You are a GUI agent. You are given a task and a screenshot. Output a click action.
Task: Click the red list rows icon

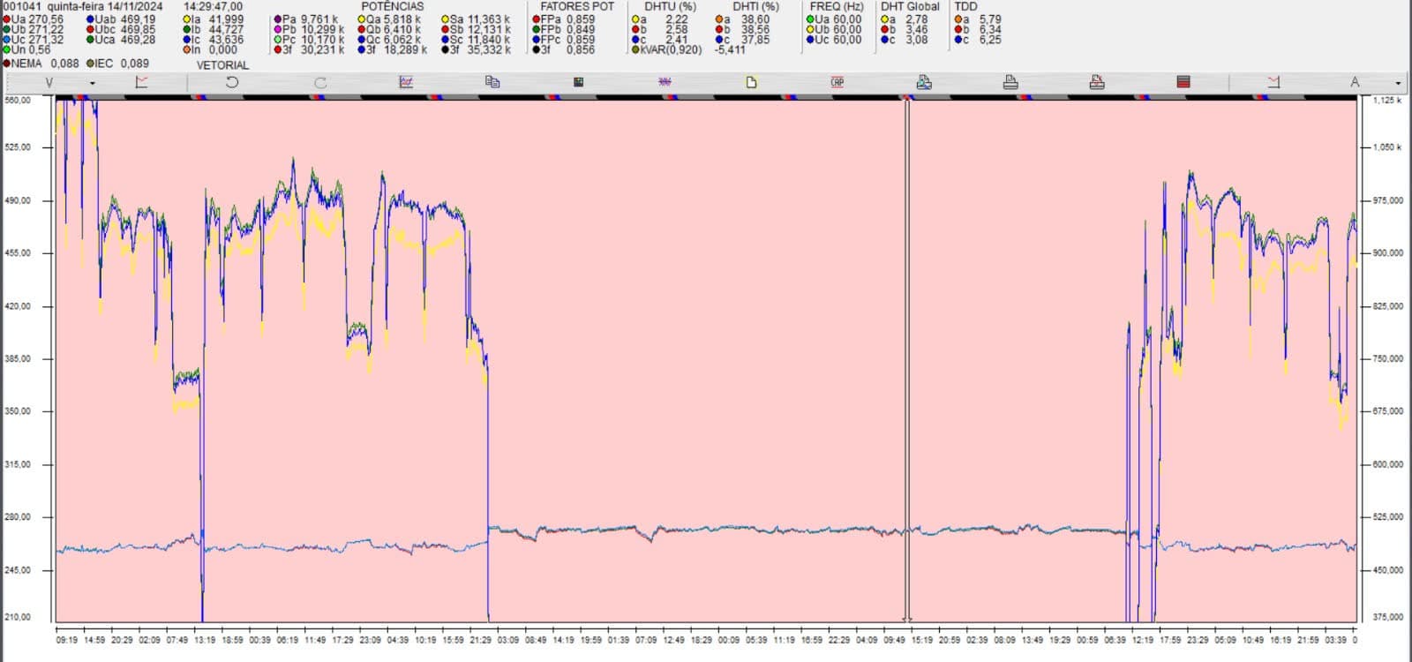pos(1183,82)
